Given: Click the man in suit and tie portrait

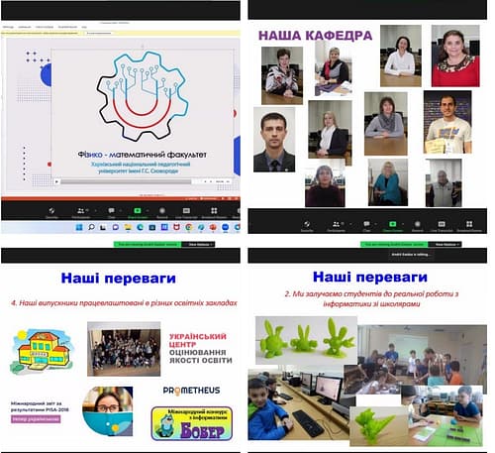Looking at the screenshot, I should (x=274, y=139).
